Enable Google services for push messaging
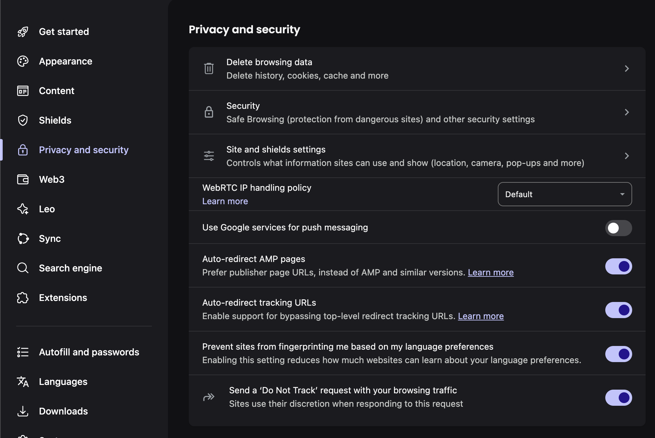 618,228
